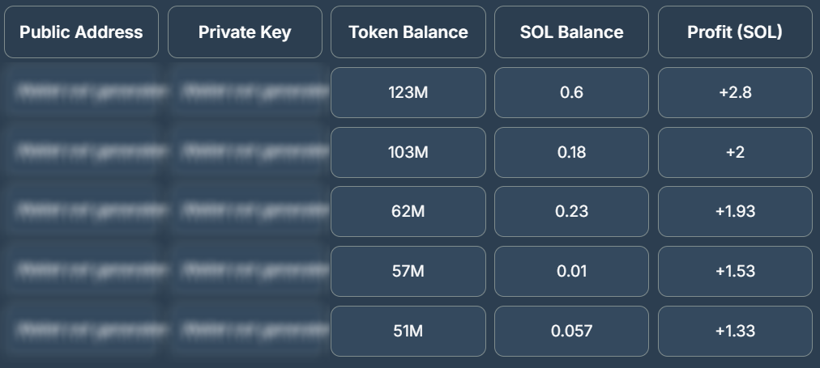Select the 123M token balance cell
Image resolution: width=820 pixels, height=368 pixels.
[x=408, y=92]
